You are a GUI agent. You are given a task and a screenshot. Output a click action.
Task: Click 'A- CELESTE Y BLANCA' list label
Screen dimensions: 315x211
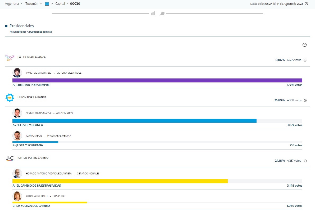[28, 125]
